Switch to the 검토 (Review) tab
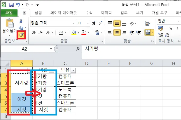This screenshot has height=120, width=181. [124, 13]
